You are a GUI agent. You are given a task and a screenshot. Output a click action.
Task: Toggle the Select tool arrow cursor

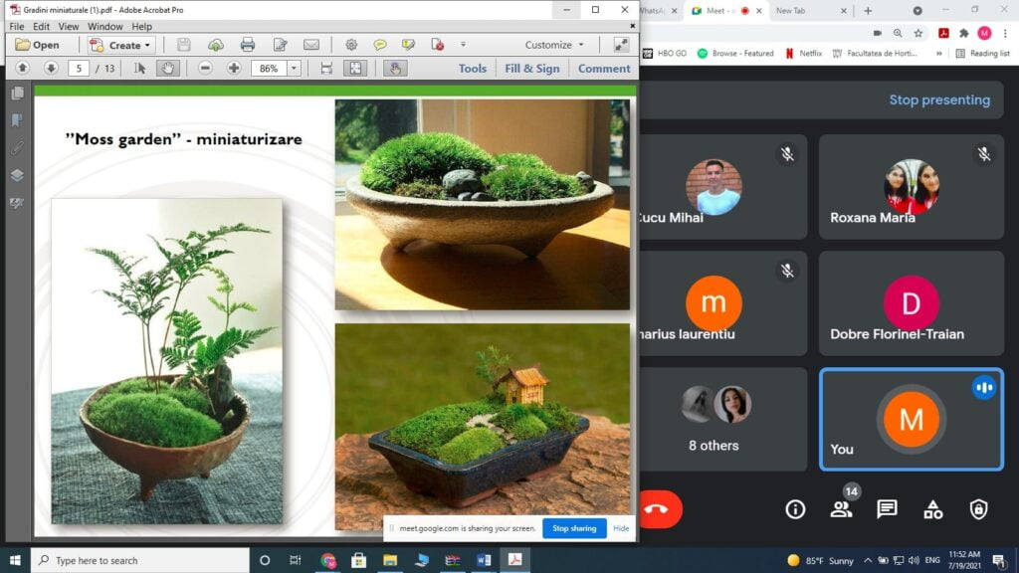coord(140,69)
